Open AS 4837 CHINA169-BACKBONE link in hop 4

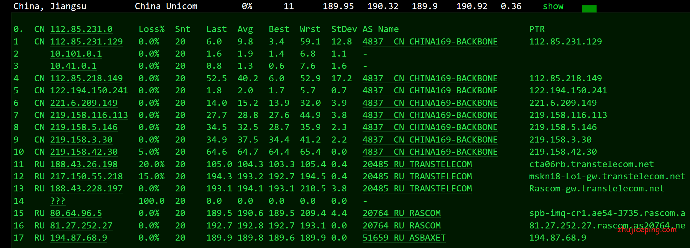(x=430, y=79)
